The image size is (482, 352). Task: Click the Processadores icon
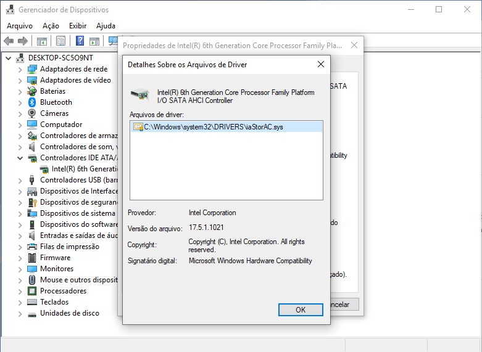coord(32,291)
